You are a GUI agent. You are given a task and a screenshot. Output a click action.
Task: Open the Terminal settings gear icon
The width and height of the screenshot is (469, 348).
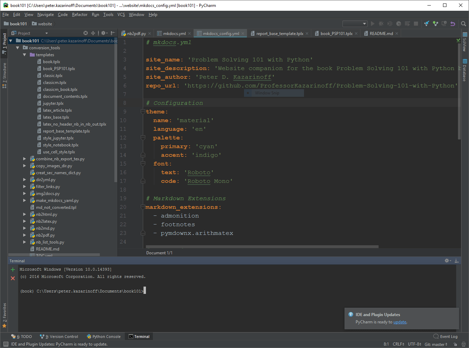447,261
